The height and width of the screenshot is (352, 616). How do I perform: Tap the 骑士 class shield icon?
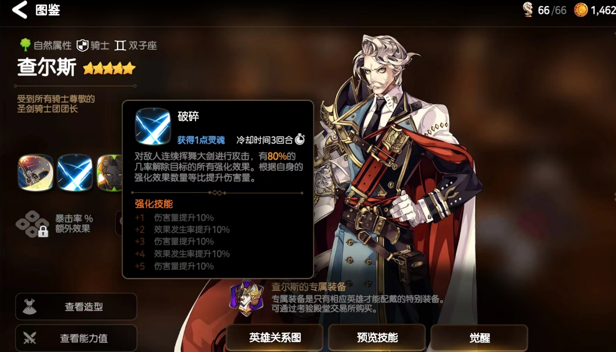pos(82,45)
